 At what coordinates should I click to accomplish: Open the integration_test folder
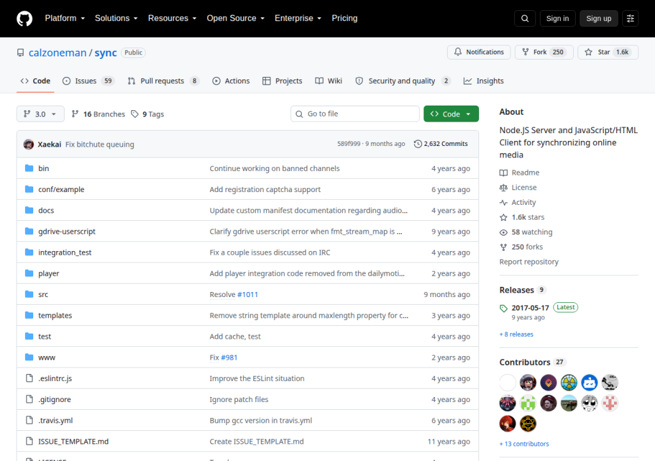click(65, 252)
